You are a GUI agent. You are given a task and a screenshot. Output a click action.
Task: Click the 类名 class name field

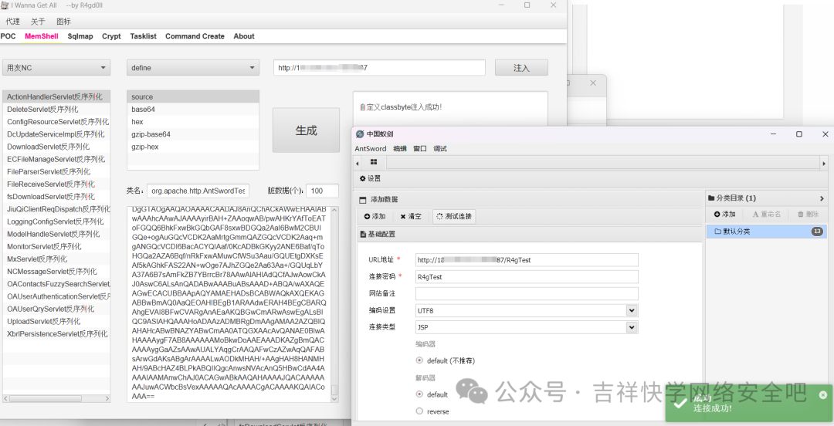[x=198, y=191]
